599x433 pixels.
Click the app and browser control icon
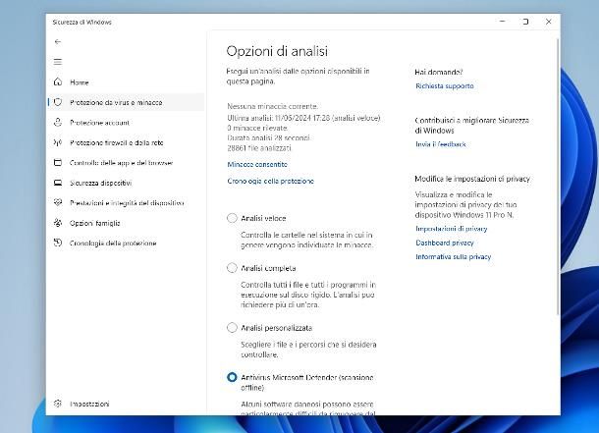(x=58, y=163)
